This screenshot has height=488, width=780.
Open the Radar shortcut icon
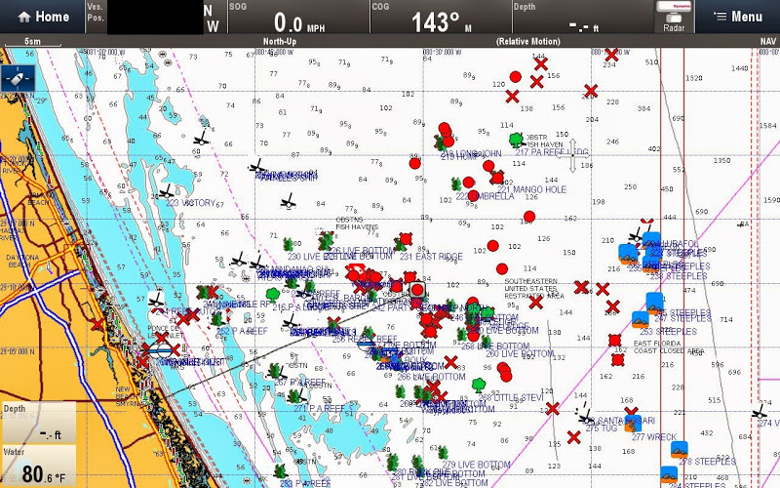674,17
